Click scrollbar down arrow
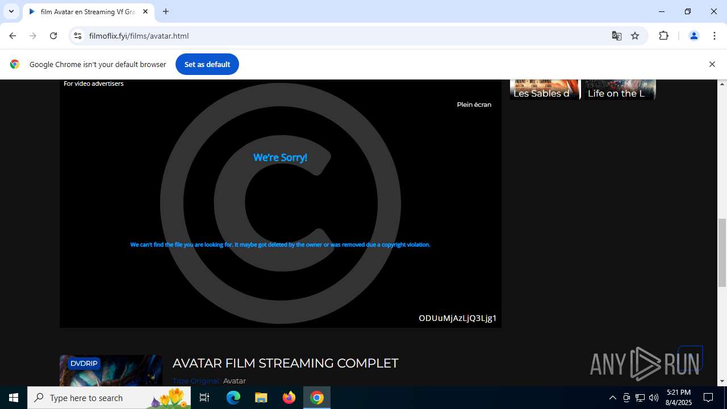The image size is (727, 409). pos(722,381)
